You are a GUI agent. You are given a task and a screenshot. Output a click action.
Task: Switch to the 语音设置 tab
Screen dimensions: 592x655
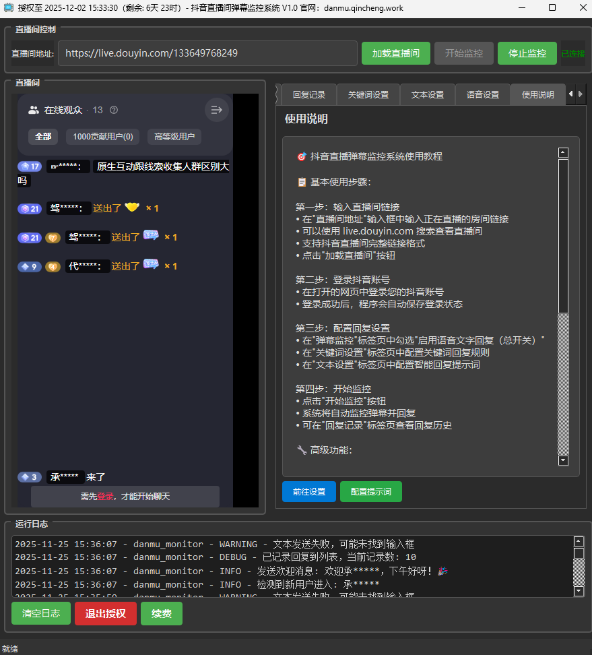tap(482, 94)
